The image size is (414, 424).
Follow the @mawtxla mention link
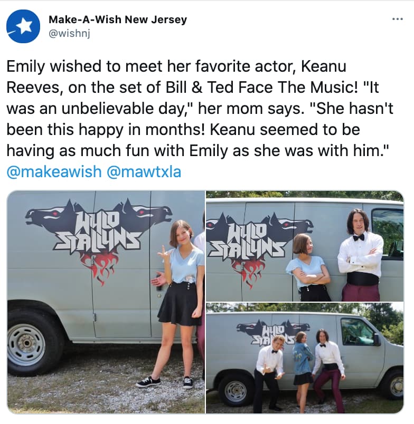click(144, 172)
